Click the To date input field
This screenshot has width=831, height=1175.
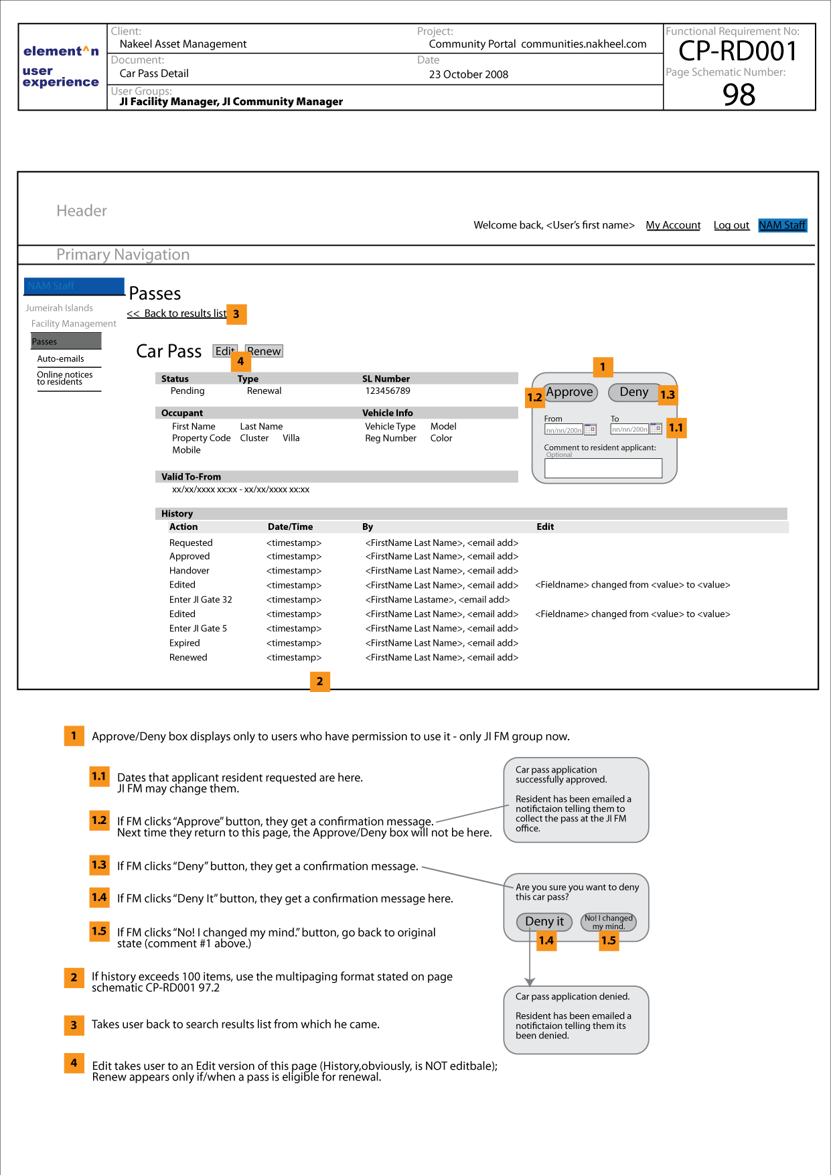[629, 429]
